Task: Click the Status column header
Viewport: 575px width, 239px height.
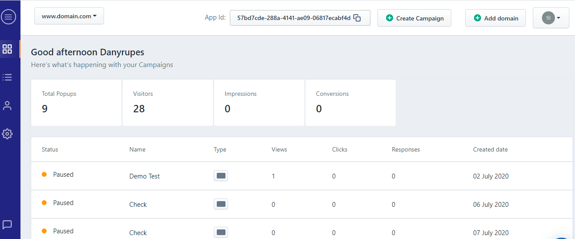Action: 50,149
